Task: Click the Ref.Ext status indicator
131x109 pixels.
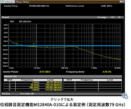Action: 6,94
